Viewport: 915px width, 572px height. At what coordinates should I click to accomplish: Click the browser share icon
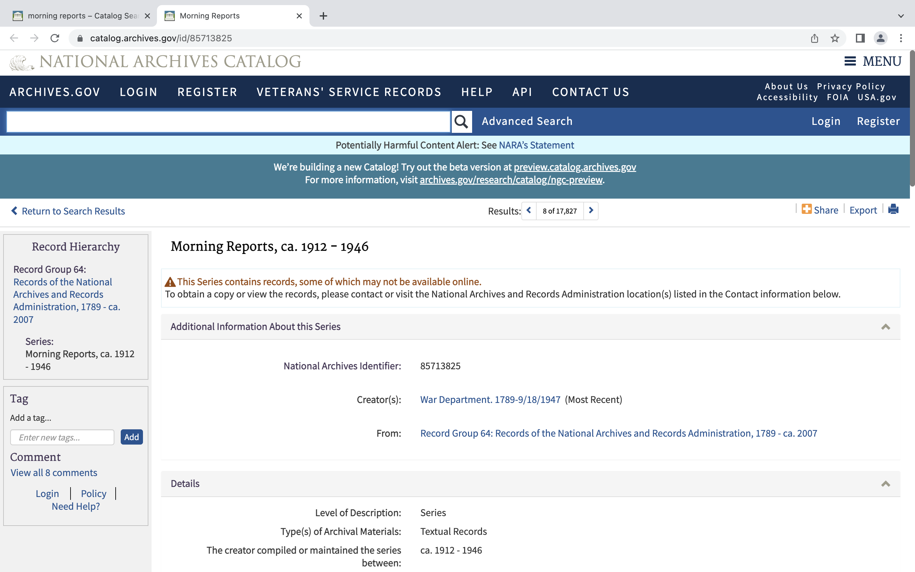(x=814, y=38)
